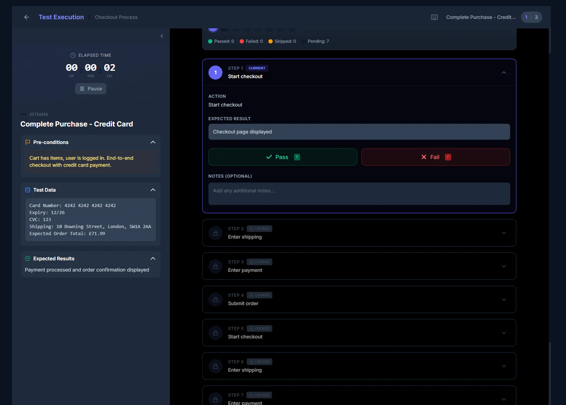Click the Test Data database icon
Viewport: 566px width, 405px height.
28,190
